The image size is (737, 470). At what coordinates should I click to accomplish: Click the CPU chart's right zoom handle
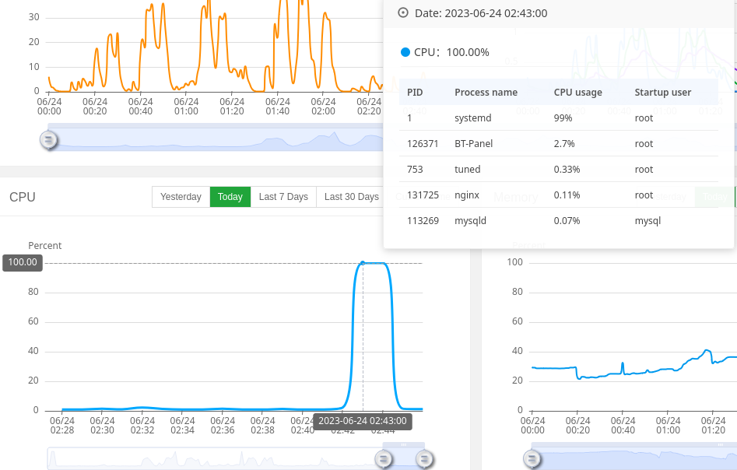[x=424, y=459]
